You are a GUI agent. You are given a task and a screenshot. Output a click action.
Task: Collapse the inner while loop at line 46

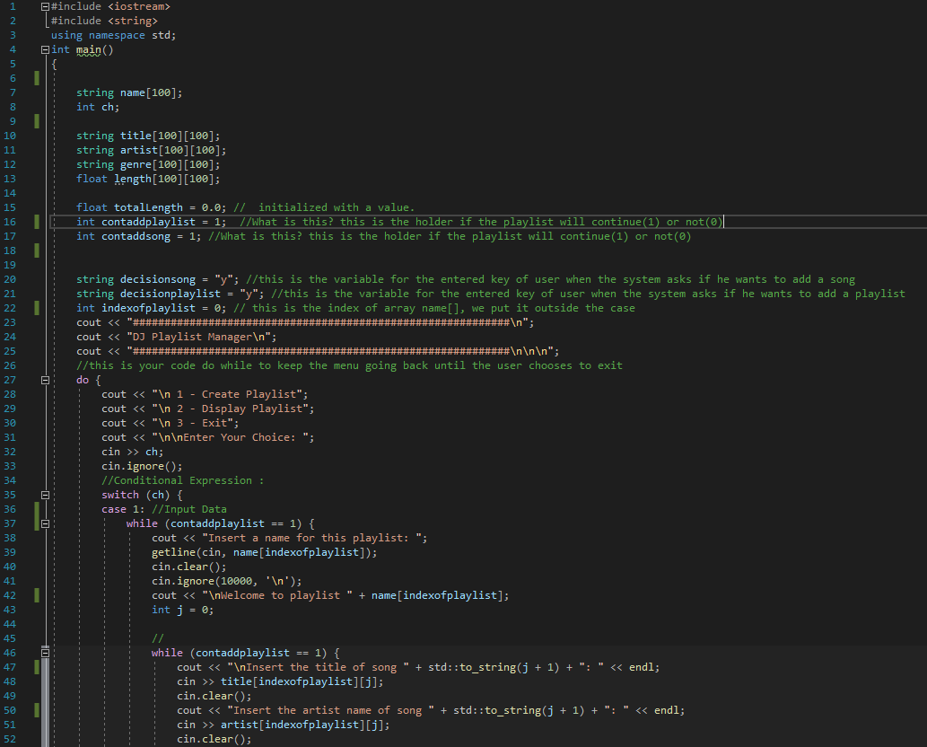click(45, 653)
